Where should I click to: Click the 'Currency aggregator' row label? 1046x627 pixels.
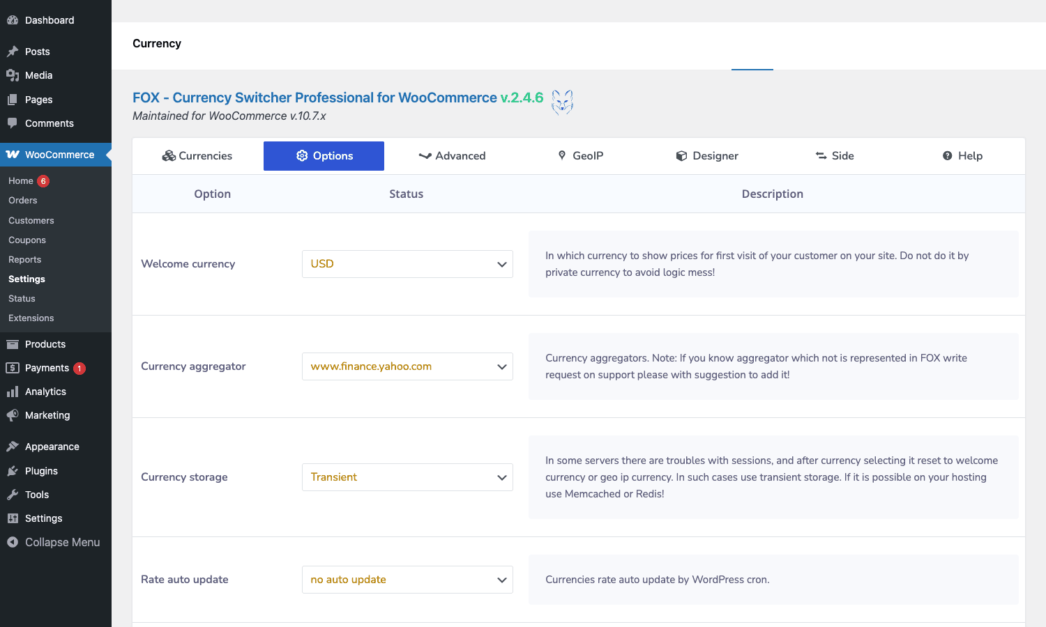tap(193, 366)
